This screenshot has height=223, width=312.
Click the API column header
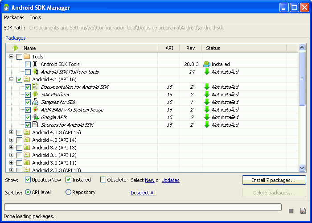point(169,48)
